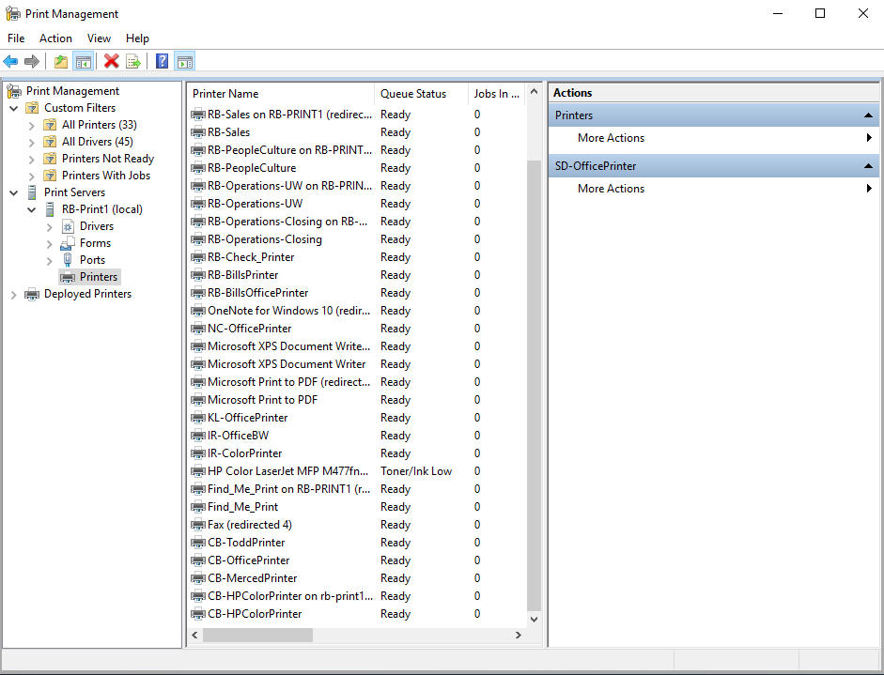Select the Printers node in tree

click(89, 277)
